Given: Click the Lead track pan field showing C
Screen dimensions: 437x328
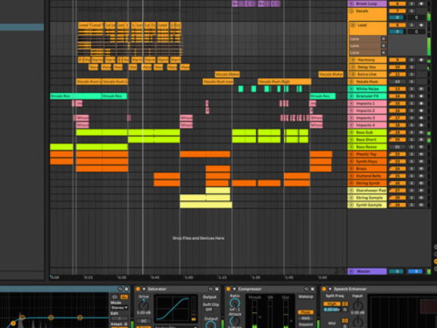Looking at the screenshot, I should pos(417,32).
